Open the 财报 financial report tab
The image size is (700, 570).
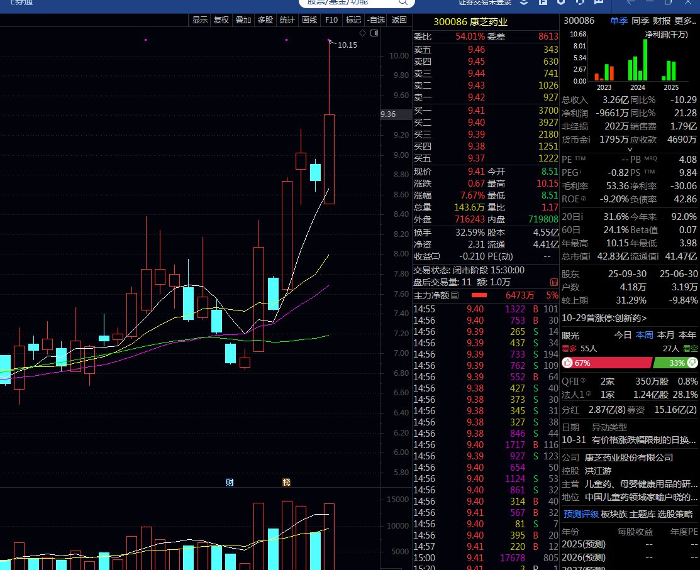(662, 21)
